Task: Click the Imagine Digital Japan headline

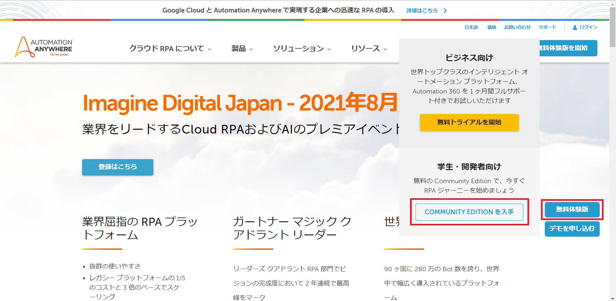Action: (x=240, y=103)
